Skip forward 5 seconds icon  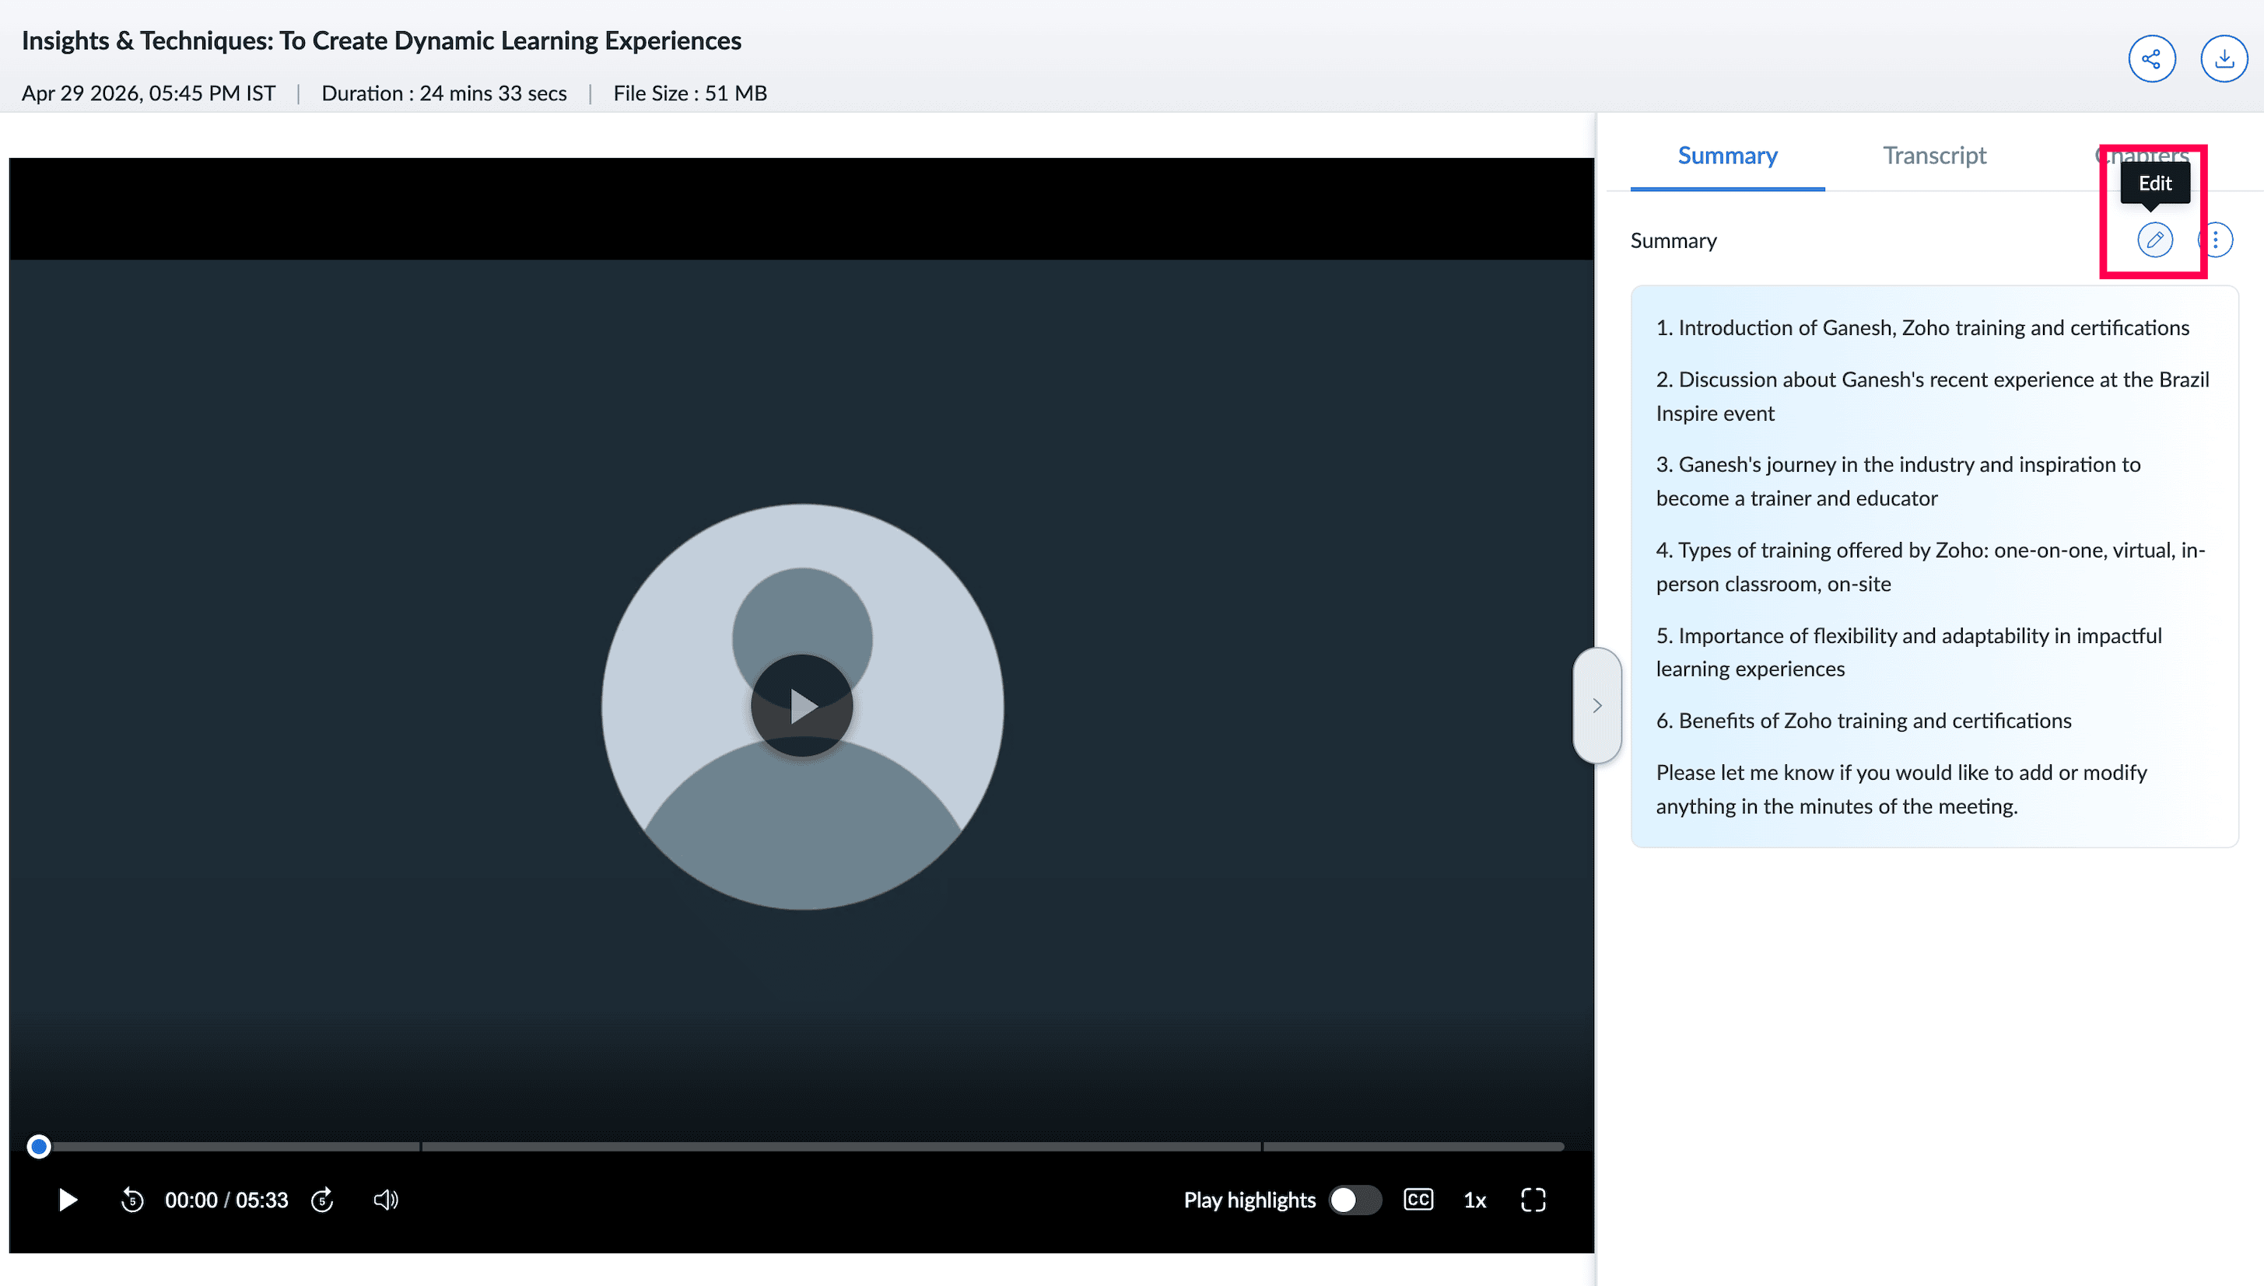tap(323, 1200)
